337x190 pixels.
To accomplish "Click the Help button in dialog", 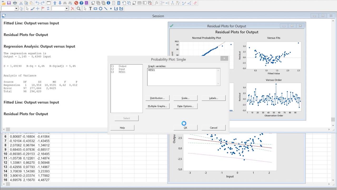I will coord(122,128).
